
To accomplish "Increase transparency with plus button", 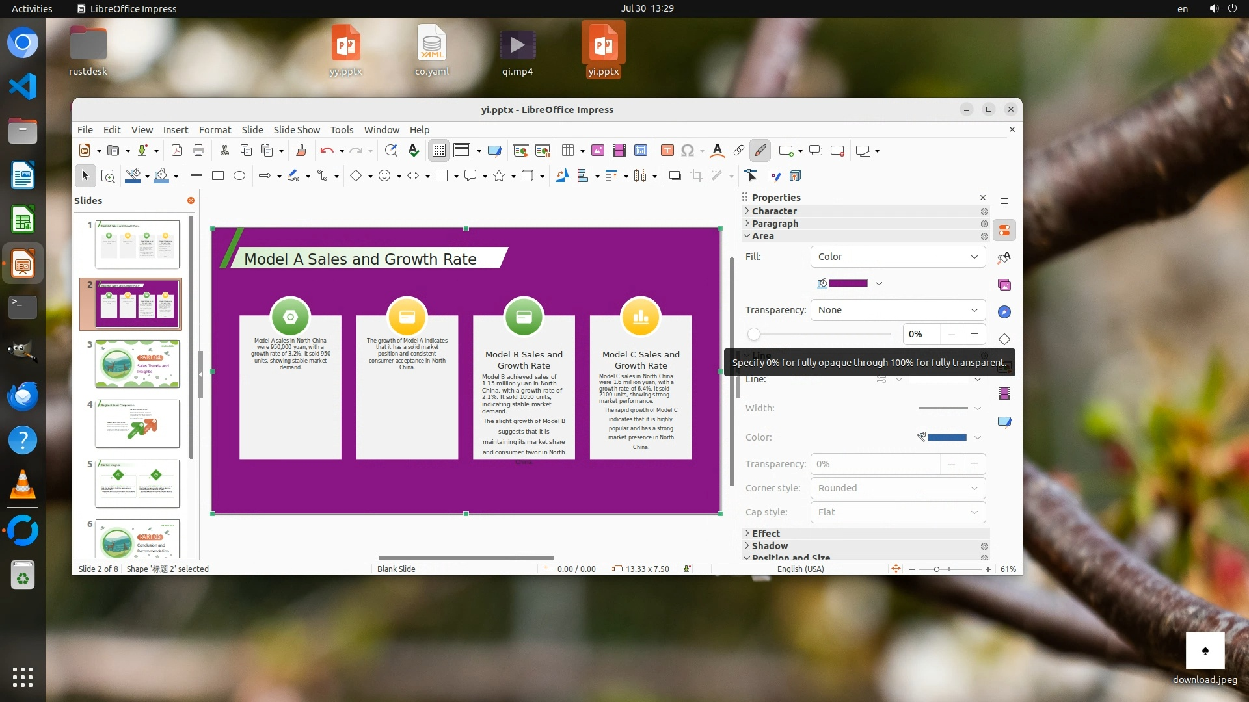I will click(974, 334).
